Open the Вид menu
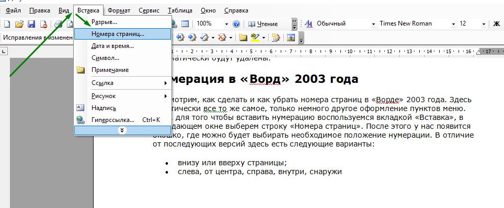Image resolution: width=504 pixels, height=208 pixels. (x=64, y=10)
